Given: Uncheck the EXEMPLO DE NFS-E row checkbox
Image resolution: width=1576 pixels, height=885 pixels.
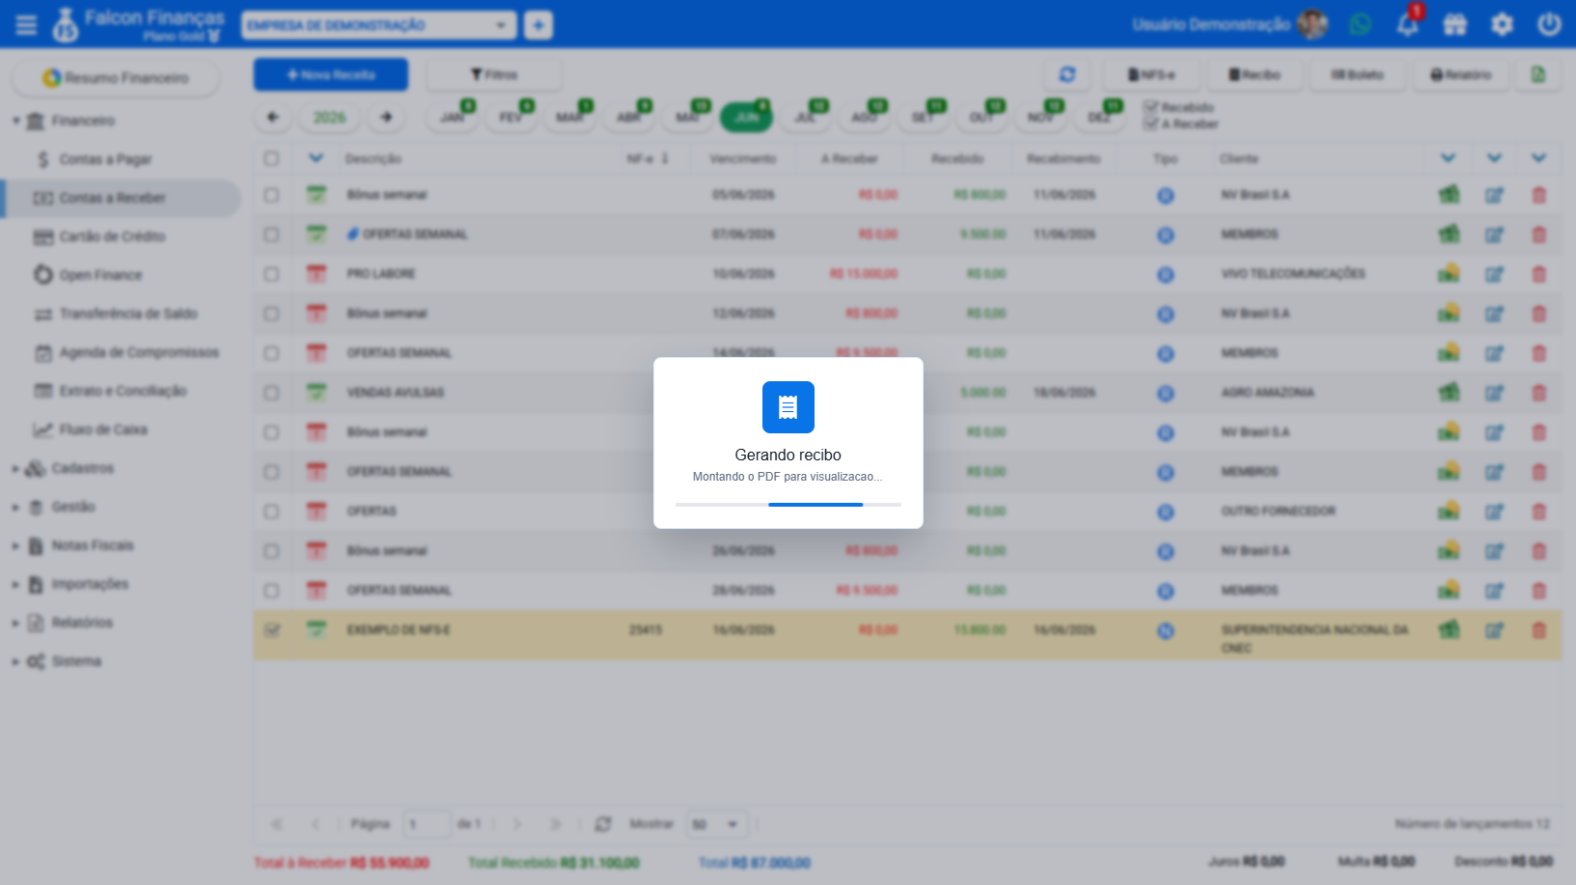Looking at the screenshot, I should pos(271,630).
